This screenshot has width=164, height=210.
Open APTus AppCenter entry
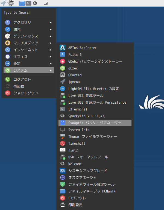pos(95,48)
